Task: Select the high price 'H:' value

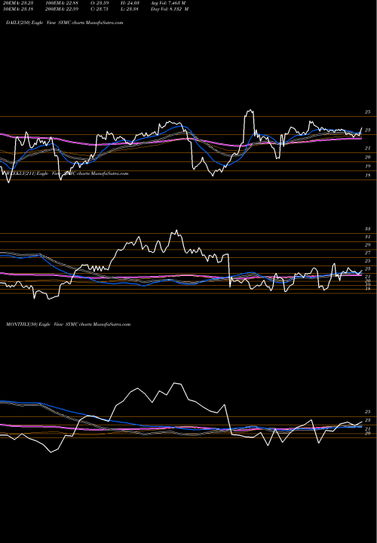Action: pos(130,3)
